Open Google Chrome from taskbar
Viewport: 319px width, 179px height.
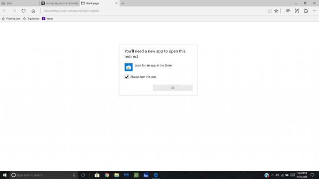pos(107,175)
